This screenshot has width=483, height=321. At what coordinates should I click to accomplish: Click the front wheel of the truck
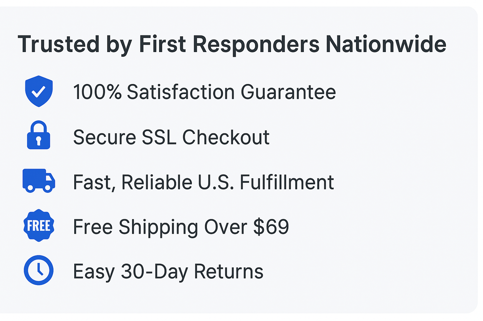coord(48,188)
